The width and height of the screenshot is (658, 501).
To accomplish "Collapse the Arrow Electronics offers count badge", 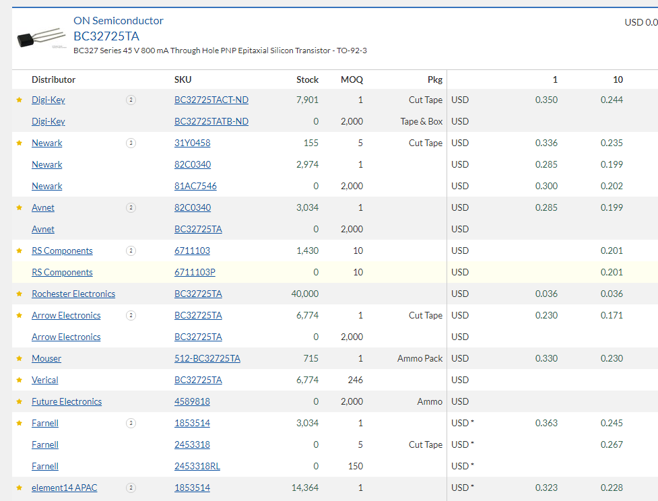I will click(x=131, y=316).
